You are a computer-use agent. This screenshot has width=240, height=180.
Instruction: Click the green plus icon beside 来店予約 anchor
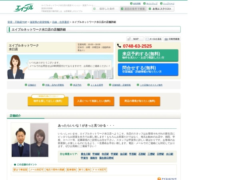click(x=71, y=85)
